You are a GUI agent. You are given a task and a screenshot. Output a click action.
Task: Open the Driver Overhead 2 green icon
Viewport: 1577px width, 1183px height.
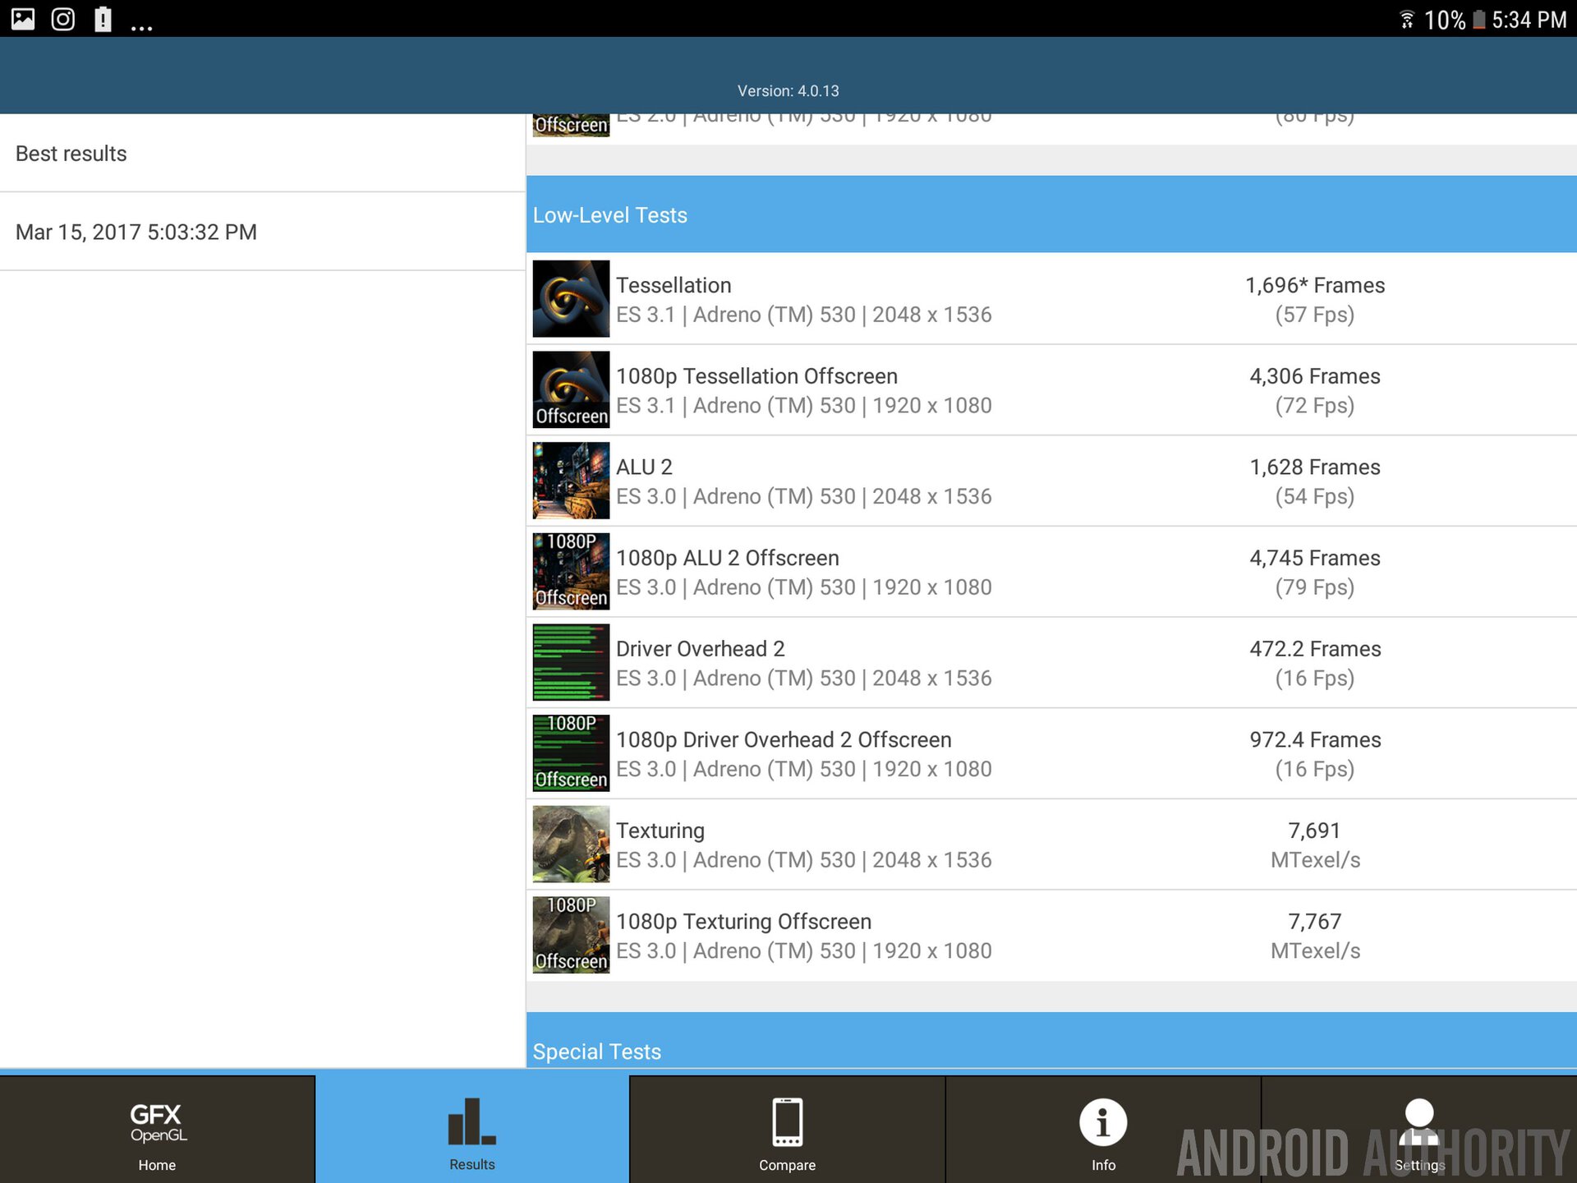click(571, 662)
